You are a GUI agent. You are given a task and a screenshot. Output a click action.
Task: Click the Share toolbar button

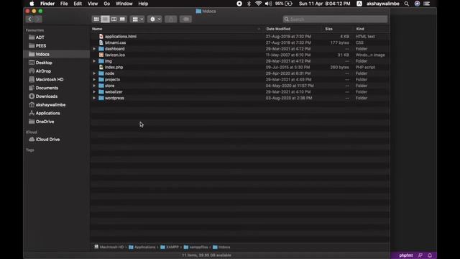click(171, 19)
